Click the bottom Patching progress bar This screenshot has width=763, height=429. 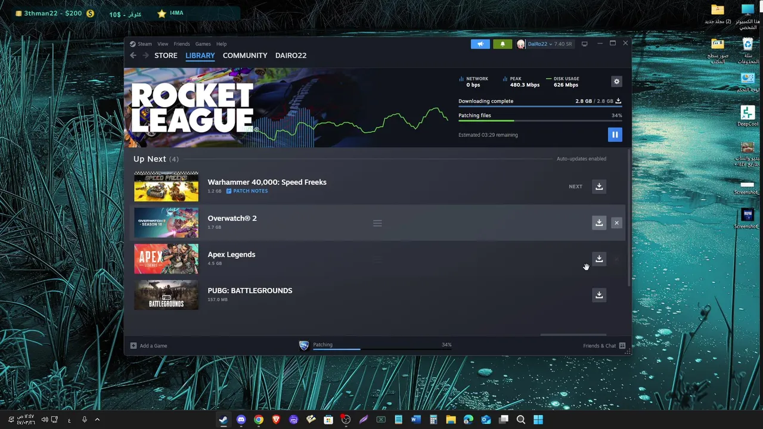382,349
